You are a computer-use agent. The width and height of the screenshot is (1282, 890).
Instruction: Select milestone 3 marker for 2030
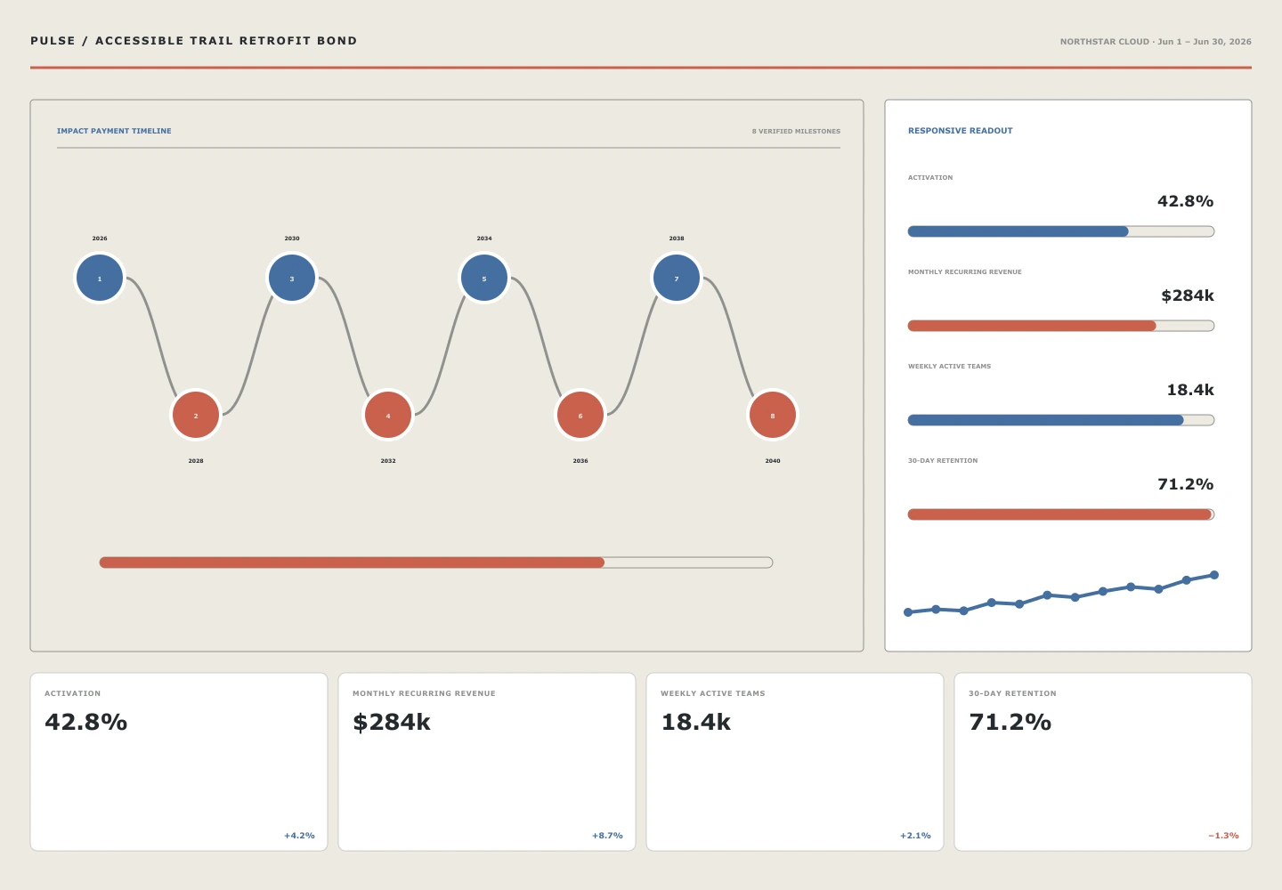coord(292,279)
